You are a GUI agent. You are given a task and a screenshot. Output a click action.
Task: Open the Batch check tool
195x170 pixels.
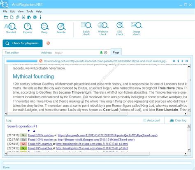point(86,29)
